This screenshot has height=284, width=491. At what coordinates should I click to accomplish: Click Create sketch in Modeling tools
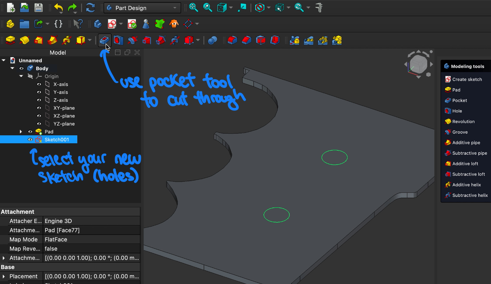(x=467, y=79)
